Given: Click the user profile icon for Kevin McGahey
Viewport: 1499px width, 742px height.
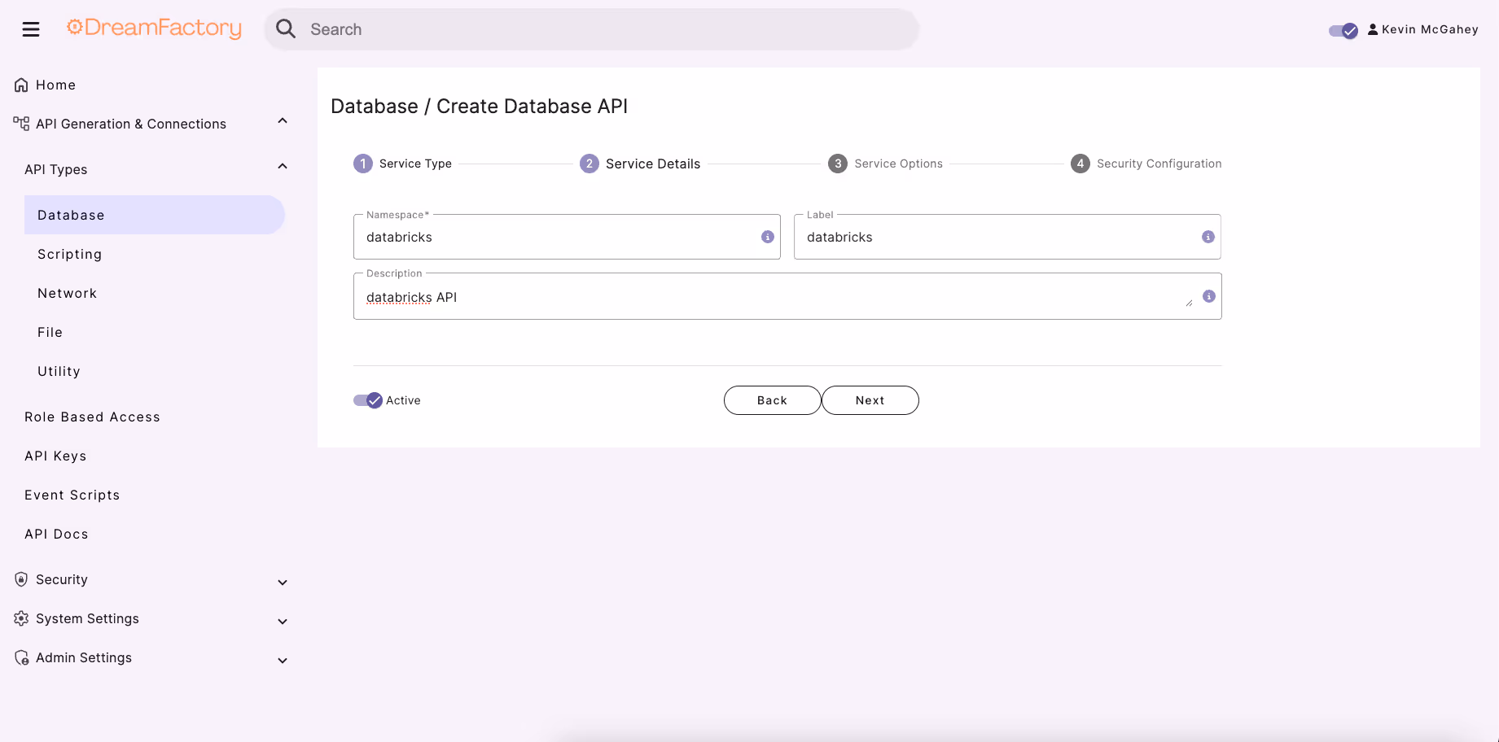Looking at the screenshot, I should (x=1373, y=29).
